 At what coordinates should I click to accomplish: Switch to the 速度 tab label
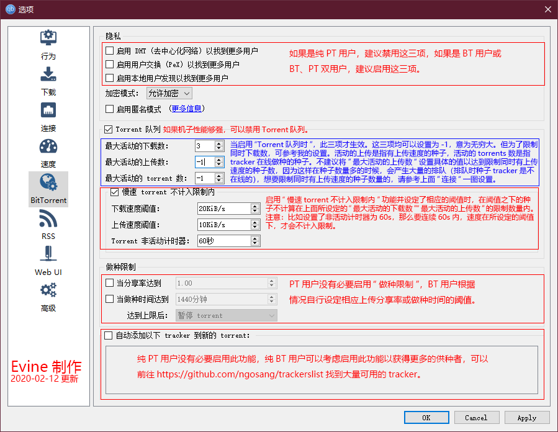coord(48,164)
